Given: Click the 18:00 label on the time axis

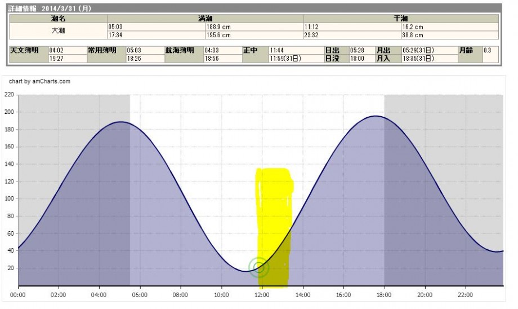Looking at the screenshot, I should pos(384,295).
